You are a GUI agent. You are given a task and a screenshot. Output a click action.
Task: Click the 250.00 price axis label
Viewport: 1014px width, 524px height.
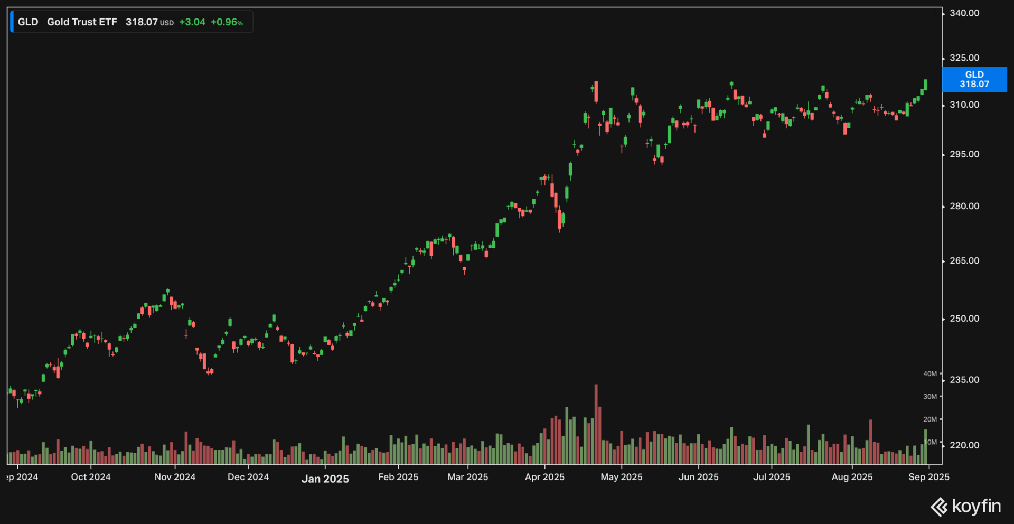click(964, 319)
